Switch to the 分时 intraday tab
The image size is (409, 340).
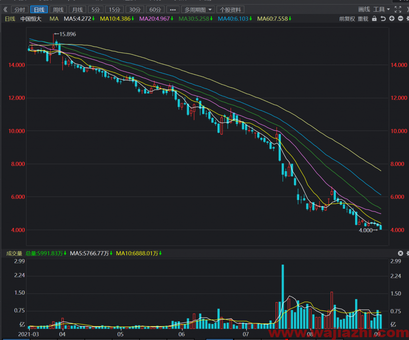(20, 10)
